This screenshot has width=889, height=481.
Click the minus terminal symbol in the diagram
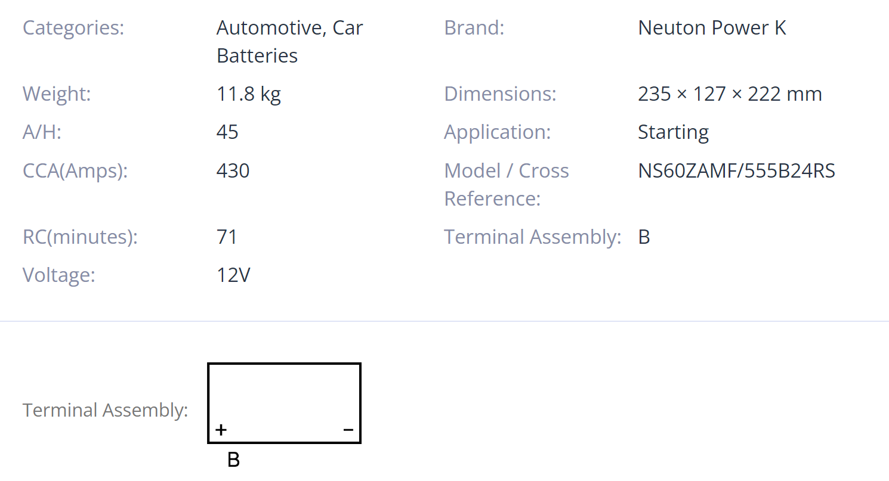[x=348, y=430]
